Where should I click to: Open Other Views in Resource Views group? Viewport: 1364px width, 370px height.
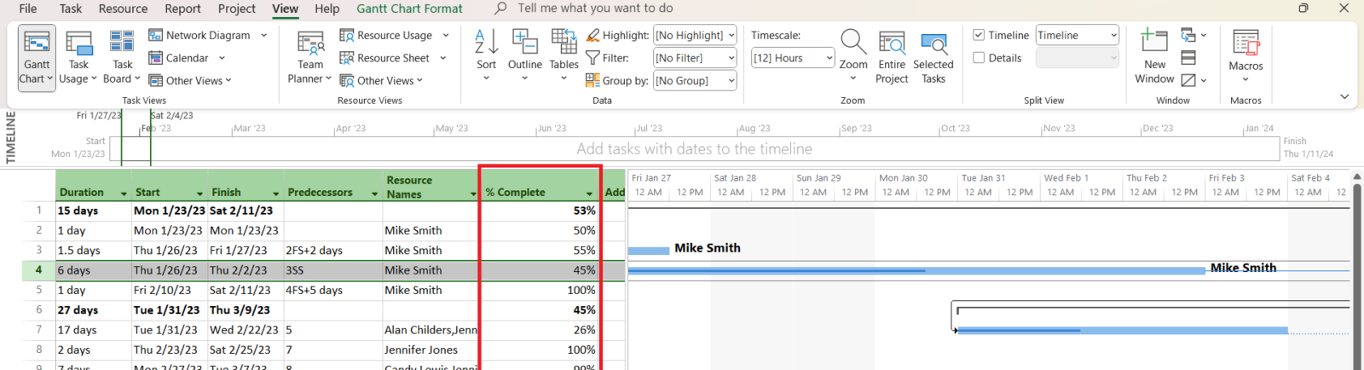[381, 81]
